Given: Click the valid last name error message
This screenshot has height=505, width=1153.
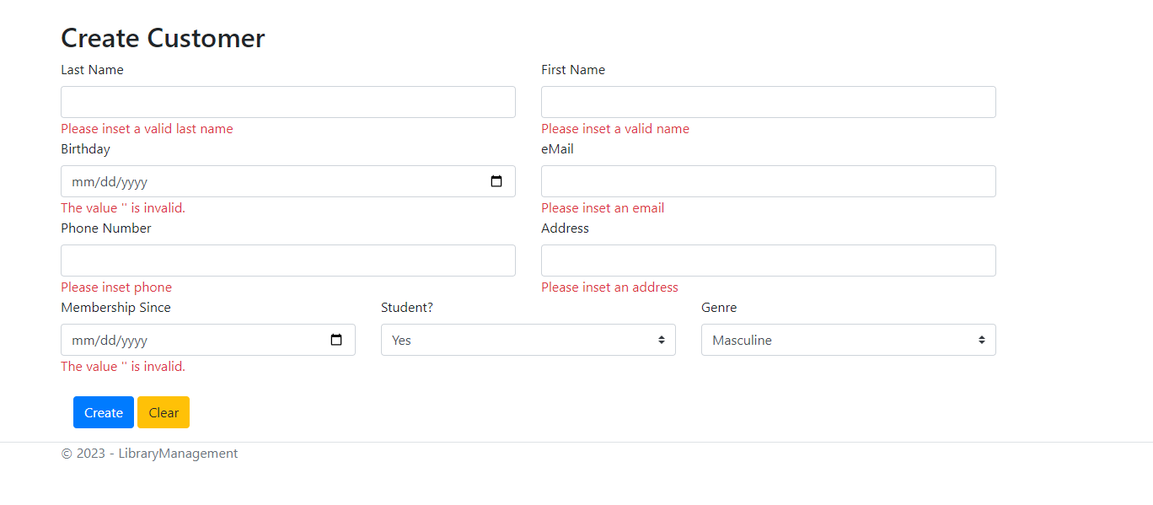Looking at the screenshot, I should (x=146, y=128).
